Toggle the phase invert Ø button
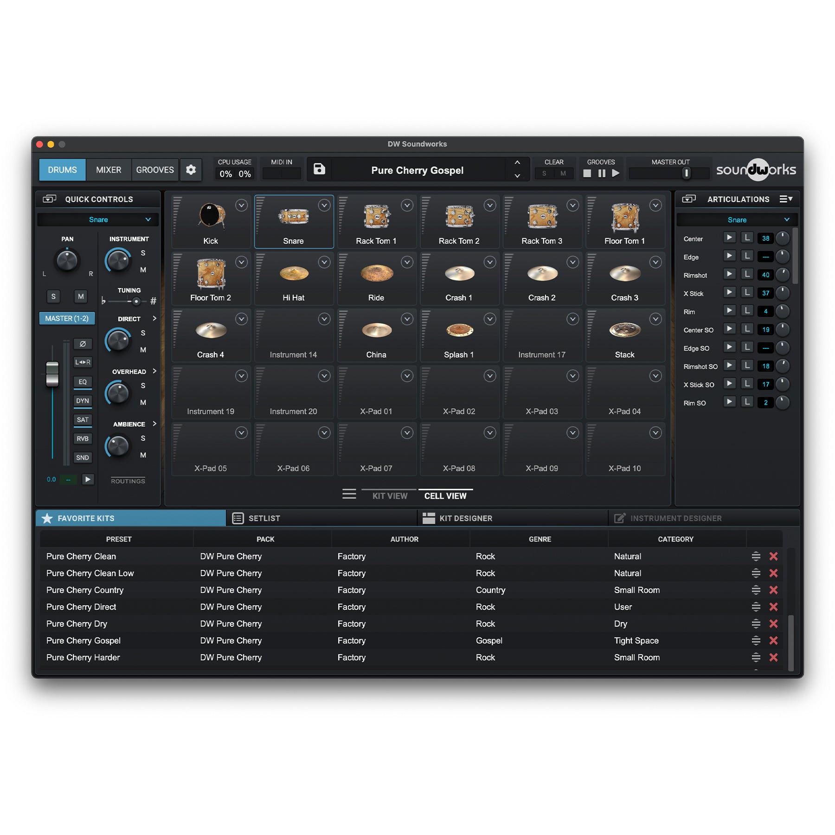Screen dimensions: 835x835 [x=83, y=344]
